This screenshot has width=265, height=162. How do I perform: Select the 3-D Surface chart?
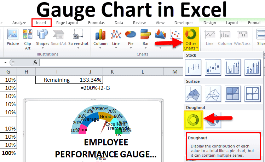coord(193,94)
